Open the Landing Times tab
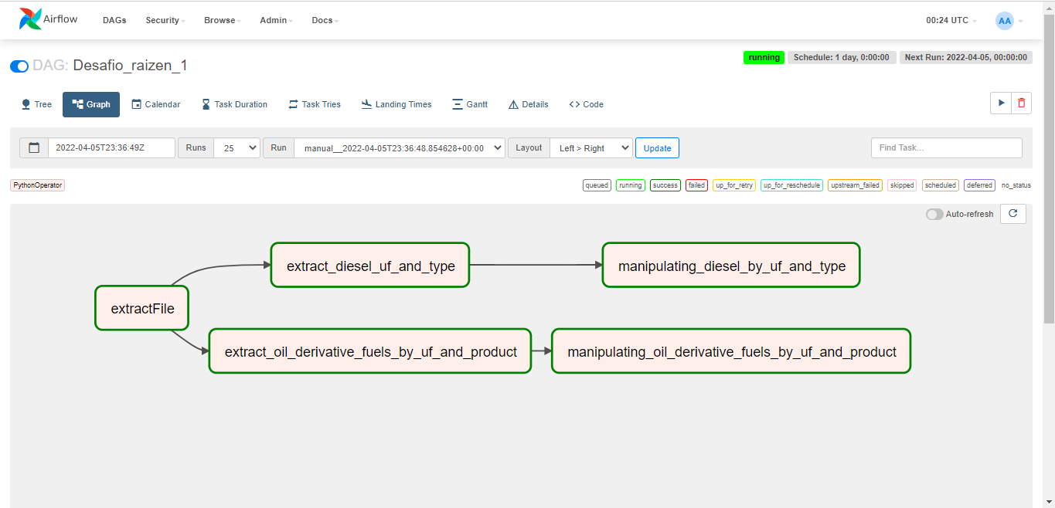This screenshot has height=508, width=1055. click(396, 104)
